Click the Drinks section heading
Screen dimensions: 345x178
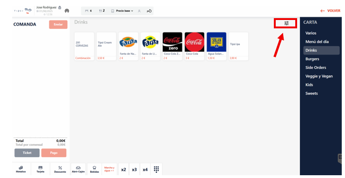point(81,22)
